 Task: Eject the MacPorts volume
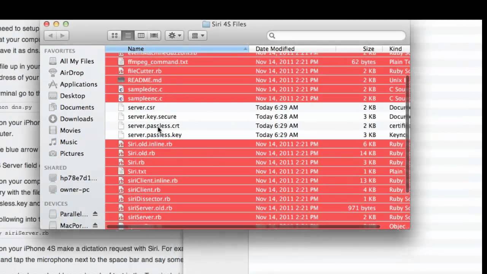(x=95, y=226)
